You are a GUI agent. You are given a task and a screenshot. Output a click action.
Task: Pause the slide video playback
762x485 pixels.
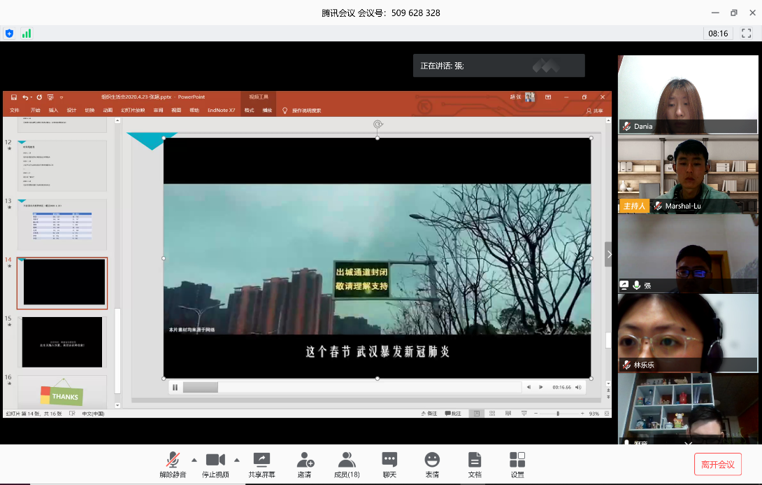pos(175,387)
